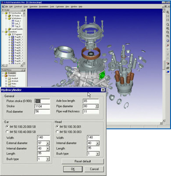This screenshot has width=171, height=176.
Task: Click the four-corner arrows zoom-extents icon
Action: point(167,16)
